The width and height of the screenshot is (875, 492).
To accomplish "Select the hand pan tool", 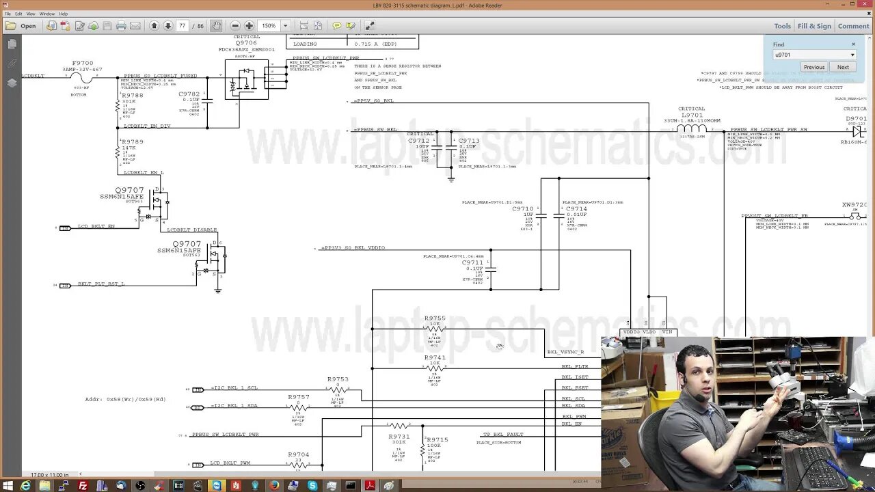I will pos(216,26).
